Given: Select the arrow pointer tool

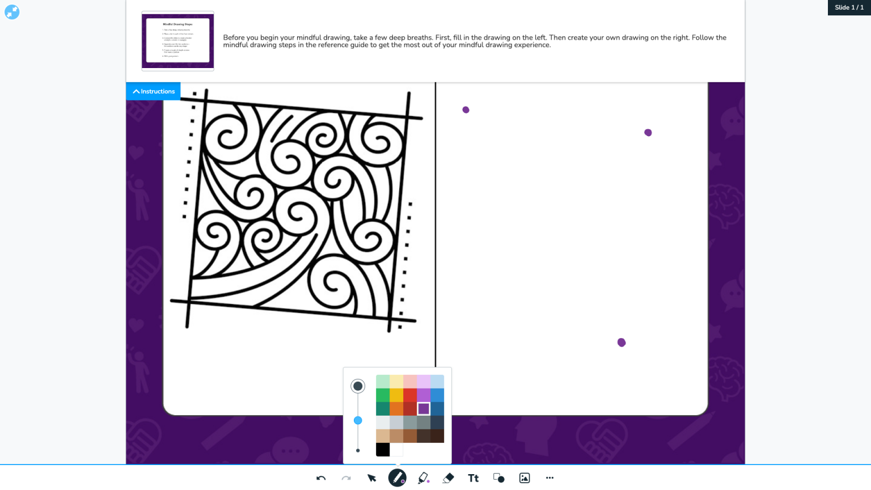Looking at the screenshot, I should tap(371, 478).
